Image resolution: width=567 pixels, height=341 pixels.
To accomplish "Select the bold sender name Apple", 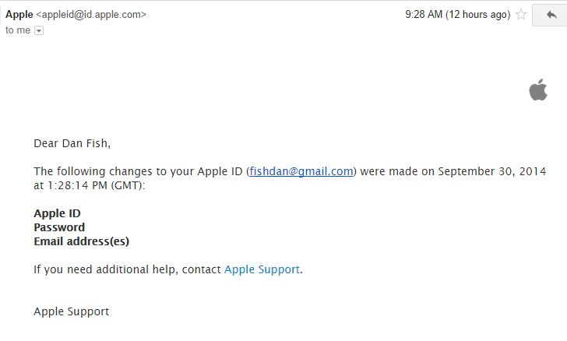I will pyautogui.click(x=19, y=15).
